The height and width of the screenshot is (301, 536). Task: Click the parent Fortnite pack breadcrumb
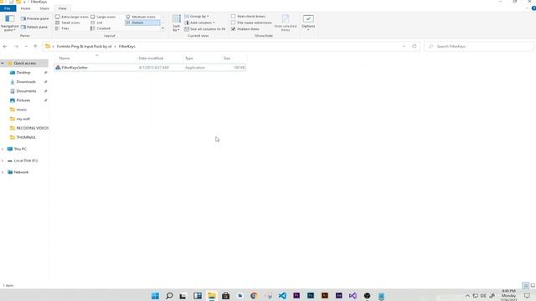(84, 46)
